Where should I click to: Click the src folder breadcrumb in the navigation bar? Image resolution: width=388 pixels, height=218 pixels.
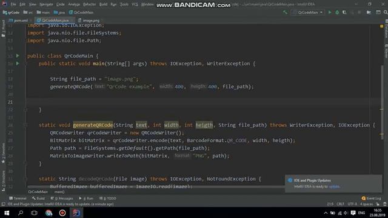[x=28, y=12]
